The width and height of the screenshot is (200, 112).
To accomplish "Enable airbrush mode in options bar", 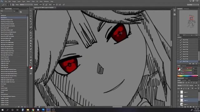I will pos(60,5).
